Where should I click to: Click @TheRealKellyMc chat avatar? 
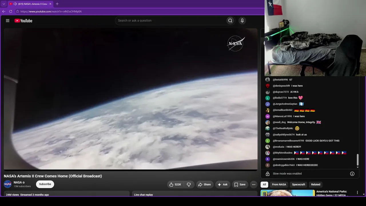point(268,128)
